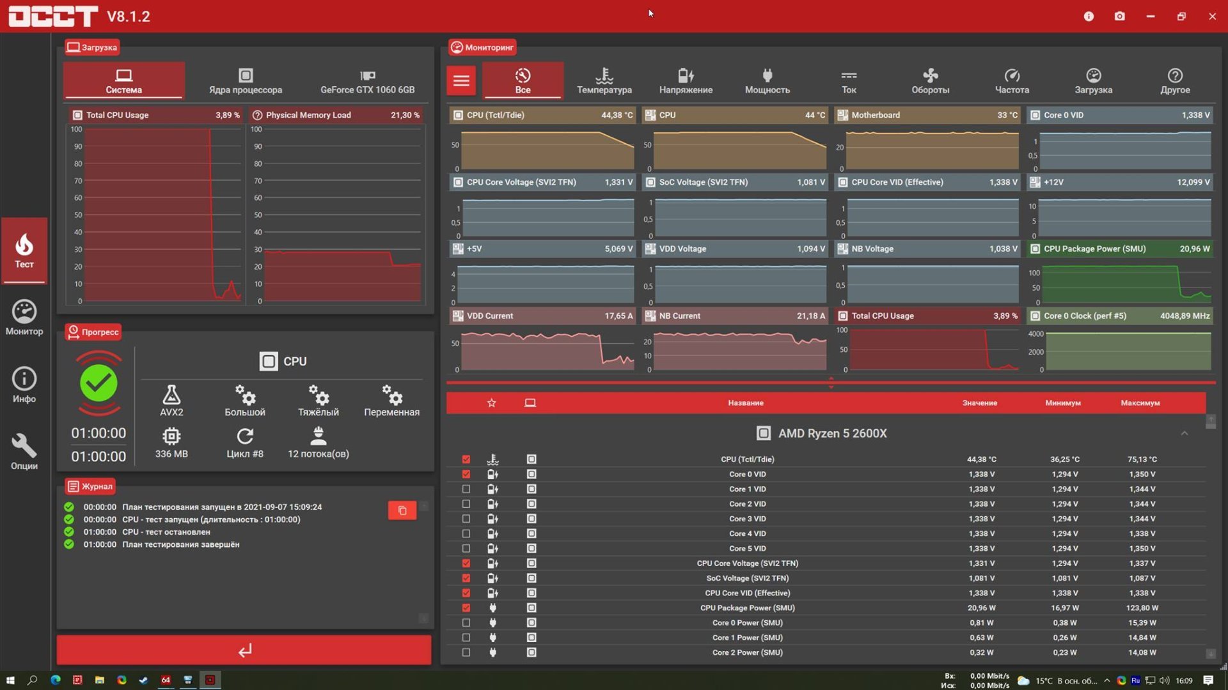This screenshot has height=690, width=1228.
Task: Switch to GeForce GTX 1060 6GB tab
Action: click(x=367, y=80)
